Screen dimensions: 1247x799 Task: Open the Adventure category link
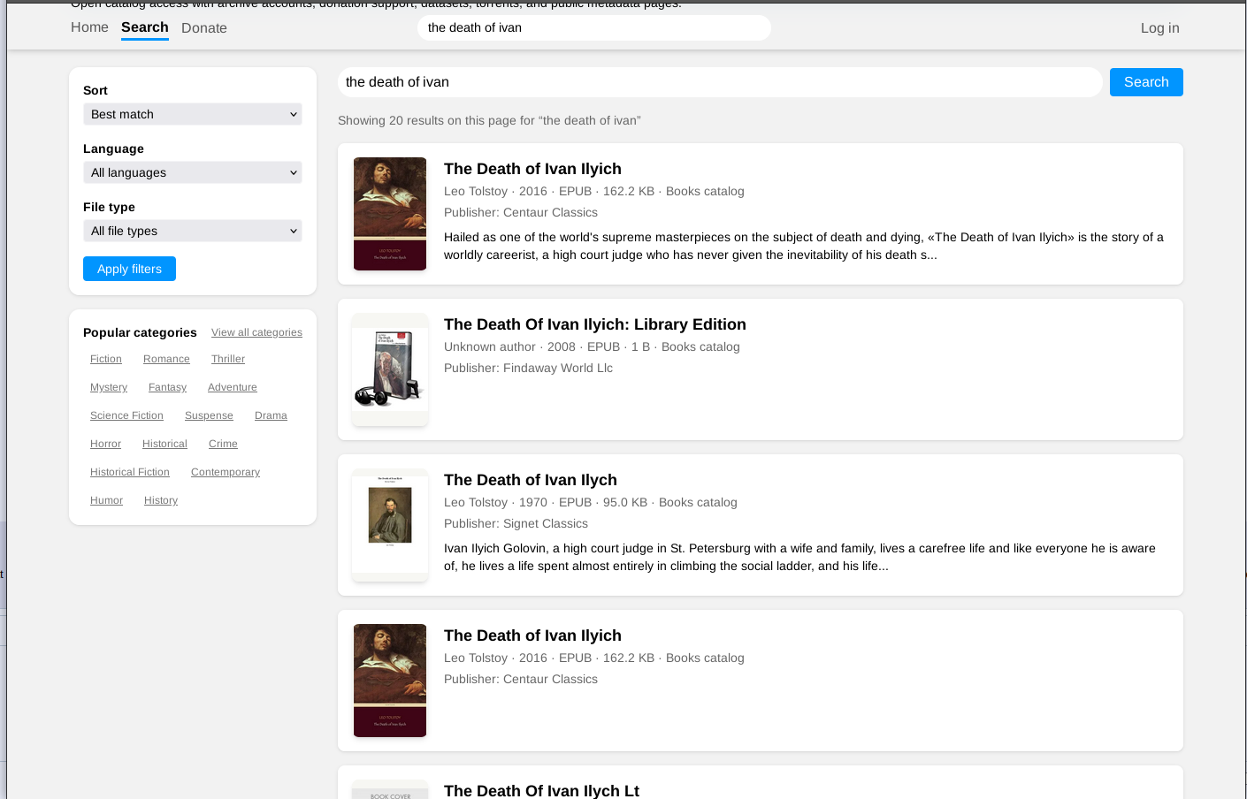(233, 387)
